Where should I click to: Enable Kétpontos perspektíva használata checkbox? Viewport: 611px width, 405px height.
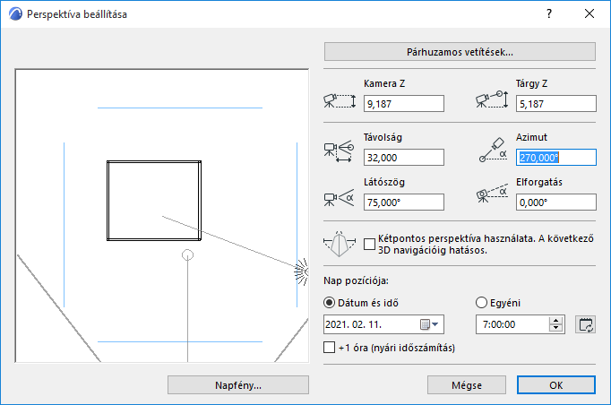371,243
